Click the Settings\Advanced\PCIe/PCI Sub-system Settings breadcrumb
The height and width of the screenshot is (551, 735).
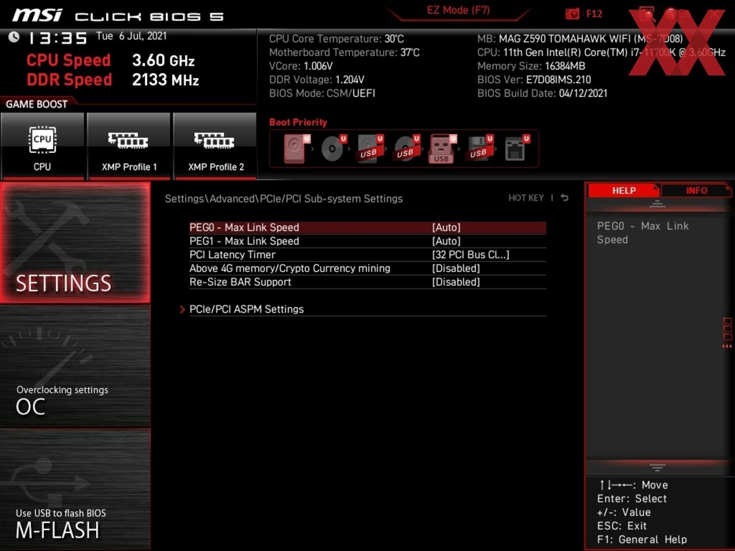tap(284, 199)
